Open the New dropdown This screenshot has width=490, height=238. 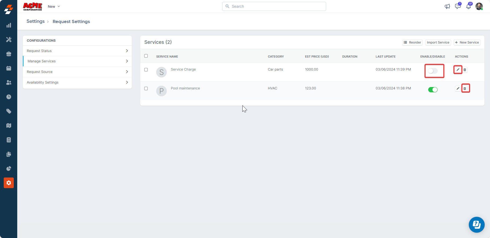click(54, 6)
